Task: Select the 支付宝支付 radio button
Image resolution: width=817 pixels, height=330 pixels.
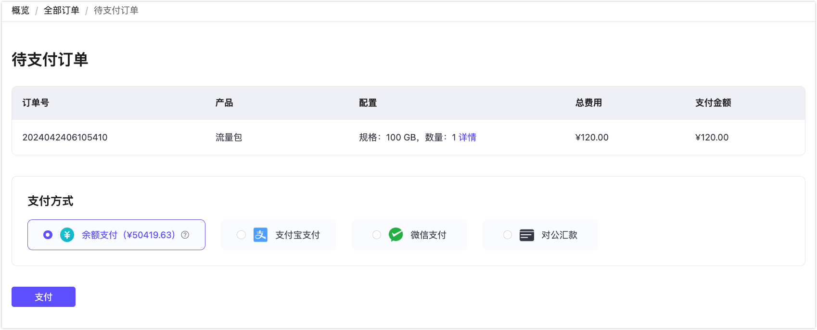Action: 241,235
